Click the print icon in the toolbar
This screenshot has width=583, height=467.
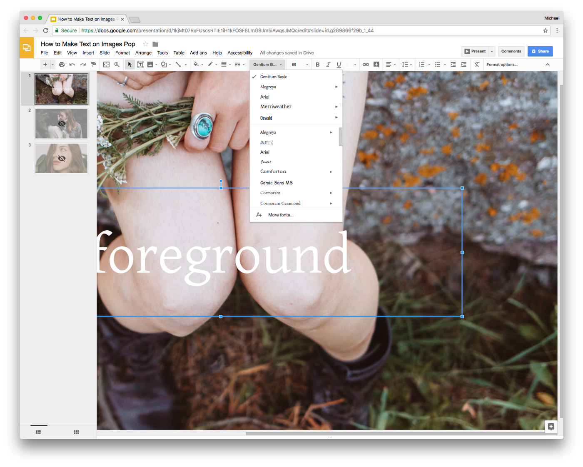click(62, 65)
